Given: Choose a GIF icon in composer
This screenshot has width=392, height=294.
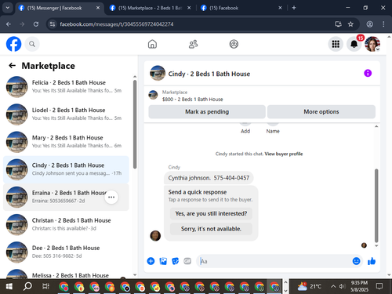Looking at the screenshot, I should (187, 261).
